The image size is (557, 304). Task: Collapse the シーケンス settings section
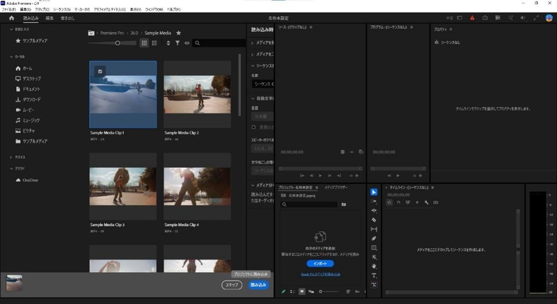pos(253,65)
